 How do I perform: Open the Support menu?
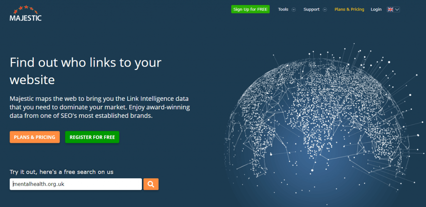click(x=311, y=9)
